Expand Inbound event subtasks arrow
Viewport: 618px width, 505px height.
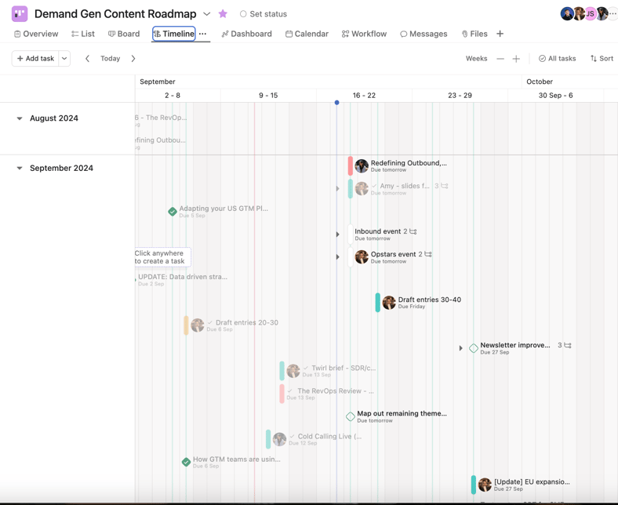[x=337, y=234]
